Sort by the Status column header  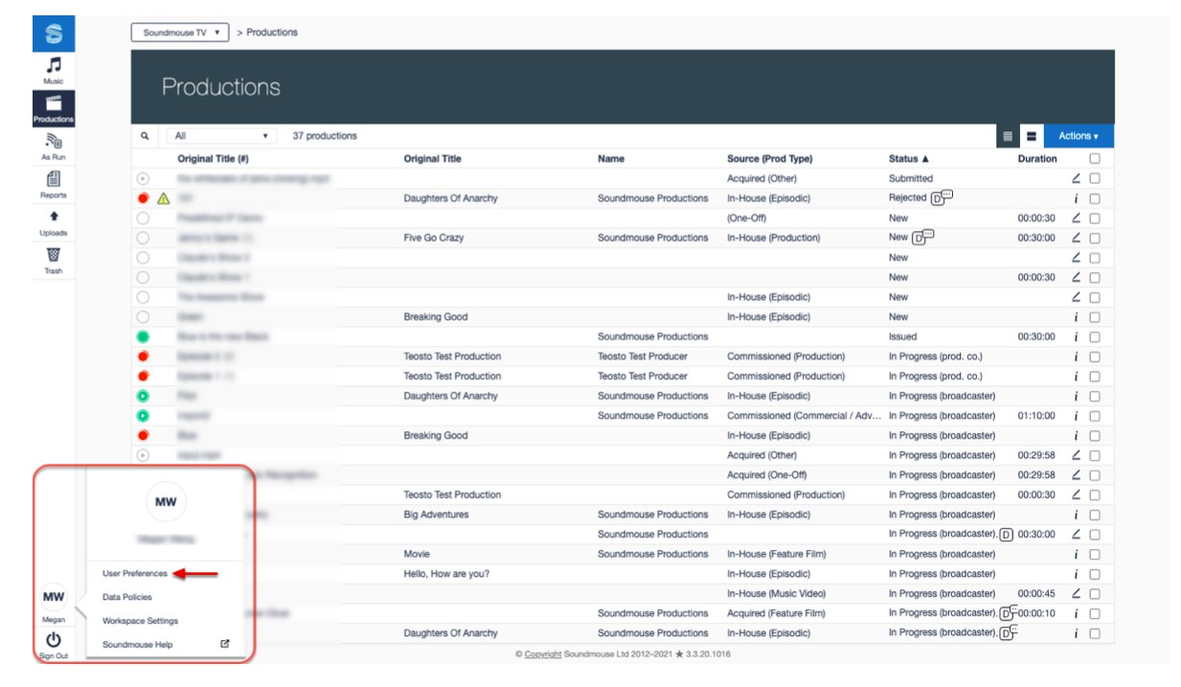click(909, 159)
